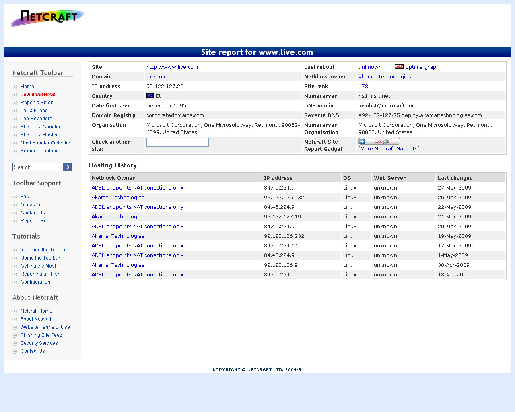Select the registry corporatedomains.com
The width and height of the screenshot is (515, 412).
coord(175,115)
